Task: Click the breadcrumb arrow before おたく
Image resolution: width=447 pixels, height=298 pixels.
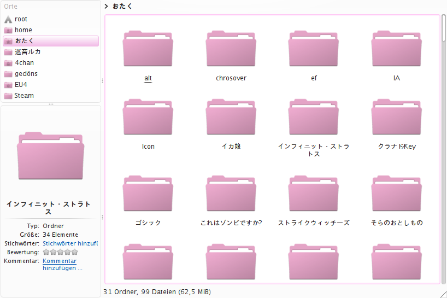Action: [x=107, y=6]
